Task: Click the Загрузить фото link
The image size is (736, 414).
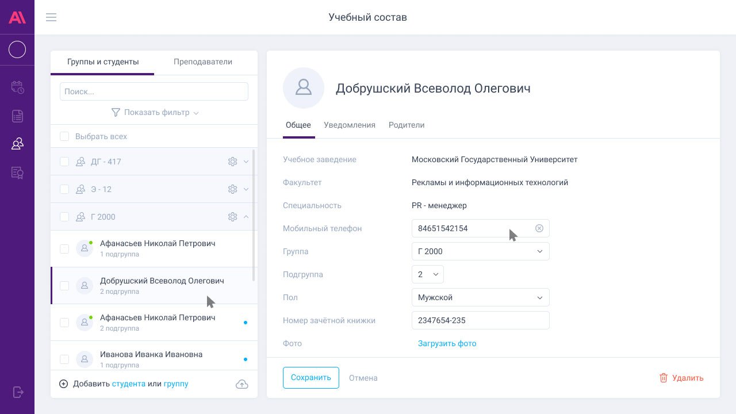Action: pos(447,343)
